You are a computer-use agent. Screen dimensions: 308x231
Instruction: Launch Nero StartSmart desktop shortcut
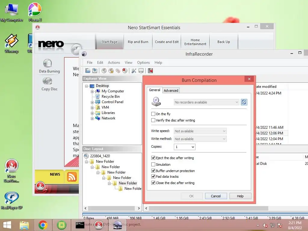click(11, 171)
